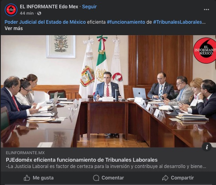Click the 44 min post timestamp
216x185 pixels.
click(x=27, y=13)
